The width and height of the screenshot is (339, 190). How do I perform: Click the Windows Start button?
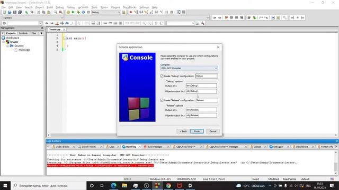pyautogui.click(x=5, y=185)
